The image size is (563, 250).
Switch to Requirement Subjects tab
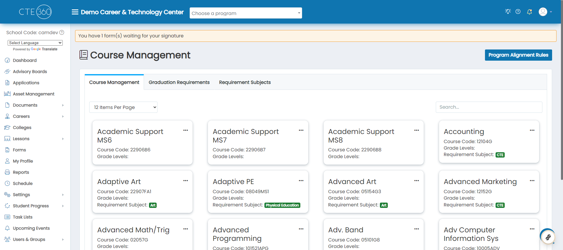pyautogui.click(x=245, y=82)
